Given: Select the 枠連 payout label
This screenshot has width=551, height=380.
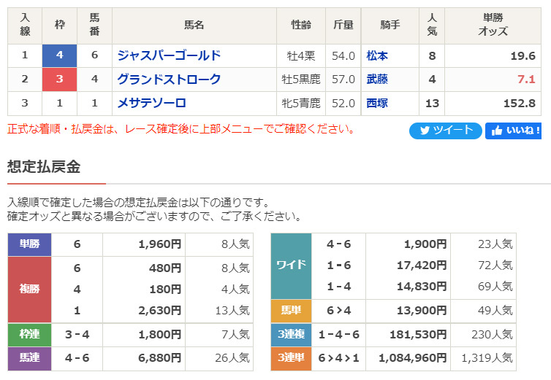Looking at the screenshot, I should (29, 334).
